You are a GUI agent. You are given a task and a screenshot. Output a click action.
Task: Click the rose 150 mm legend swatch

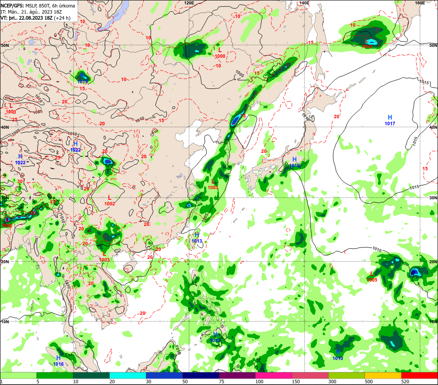310,375
